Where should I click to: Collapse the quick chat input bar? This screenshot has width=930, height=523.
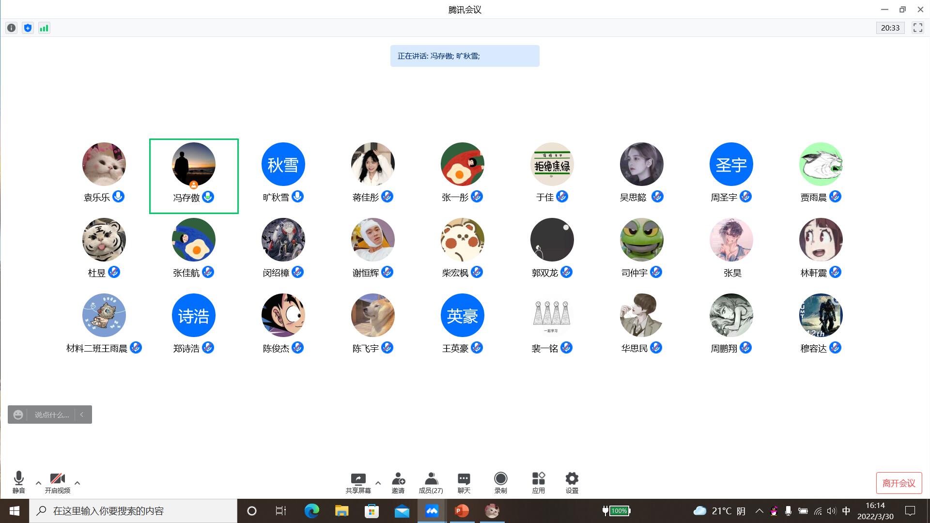point(82,415)
